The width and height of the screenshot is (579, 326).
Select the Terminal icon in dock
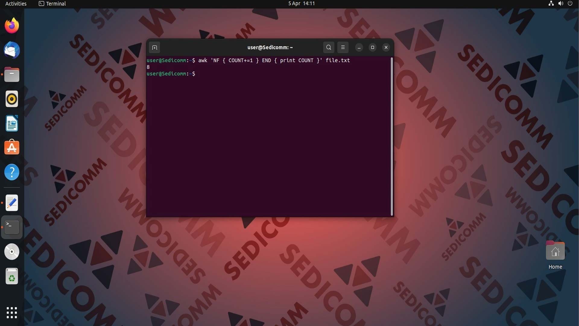click(12, 227)
